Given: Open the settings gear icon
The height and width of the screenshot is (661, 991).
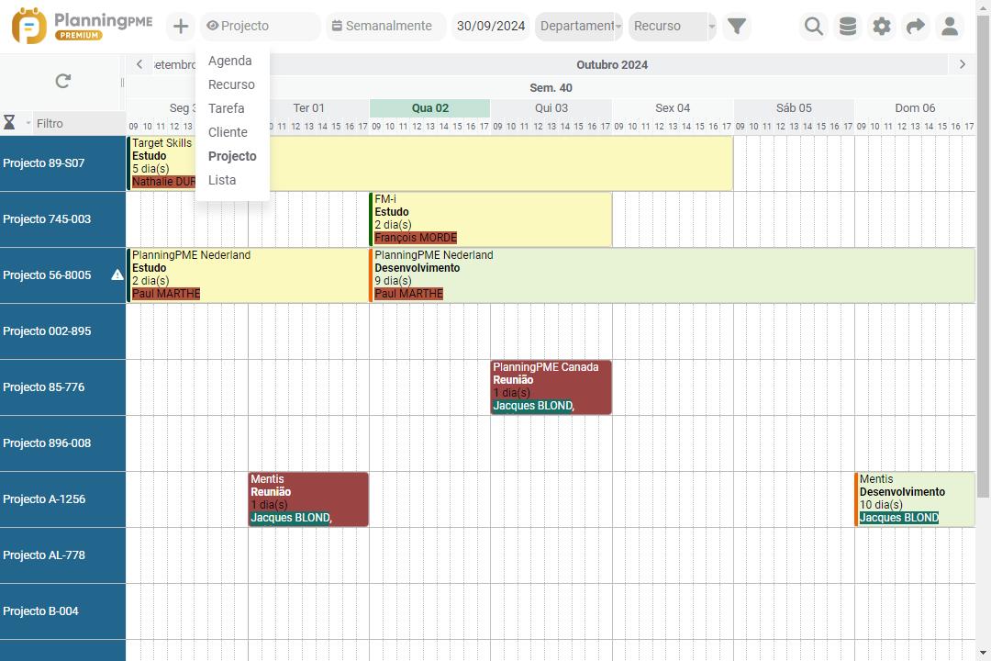Looking at the screenshot, I should [882, 26].
